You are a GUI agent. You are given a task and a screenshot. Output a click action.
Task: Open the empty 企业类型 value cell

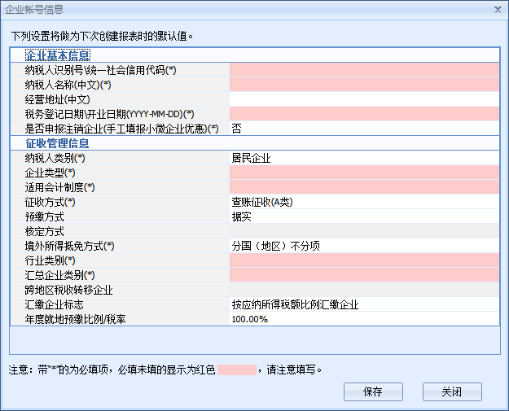(x=363, y=173)
